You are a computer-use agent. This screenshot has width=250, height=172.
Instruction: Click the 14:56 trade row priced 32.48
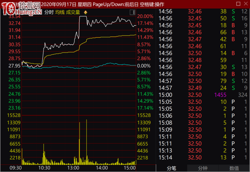[203, 60]
